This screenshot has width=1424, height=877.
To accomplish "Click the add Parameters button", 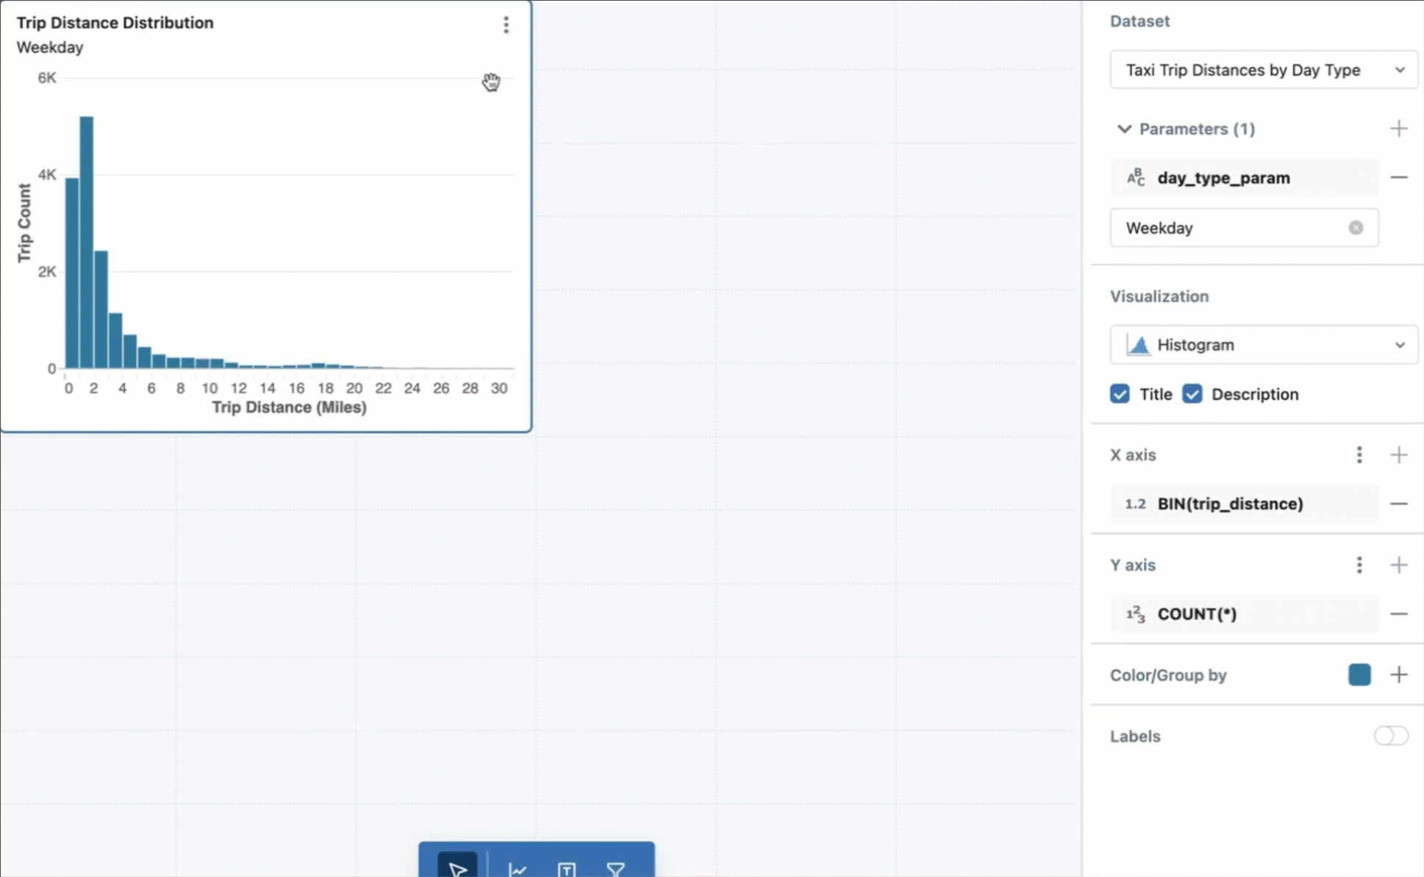I will tap(1398, 129).
